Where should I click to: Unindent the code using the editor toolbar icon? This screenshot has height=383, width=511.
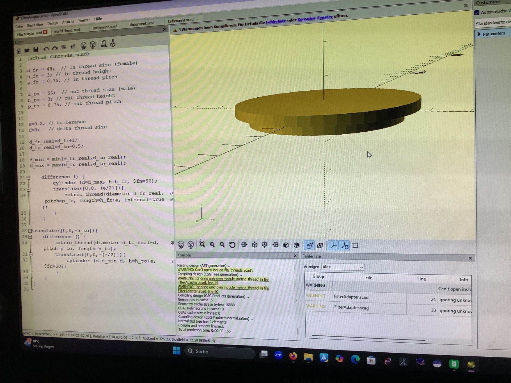[x=64, y=47]
